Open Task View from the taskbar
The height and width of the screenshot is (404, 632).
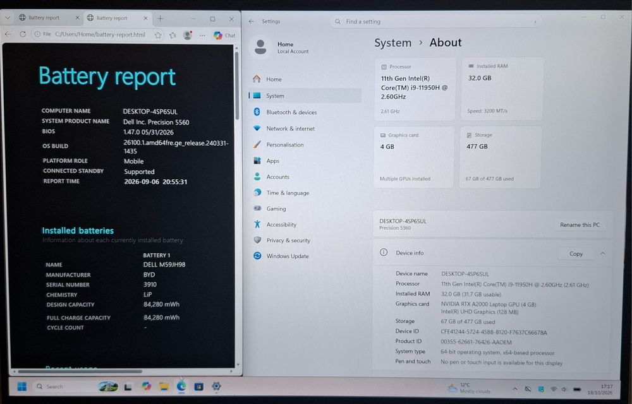(x=128, y=387)
